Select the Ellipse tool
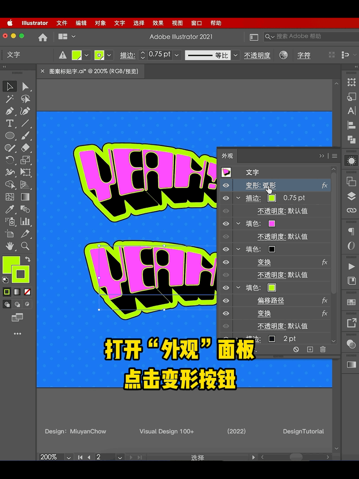Image resolution: width=359 pixels, height=479 pixels. tap(10, 135)
